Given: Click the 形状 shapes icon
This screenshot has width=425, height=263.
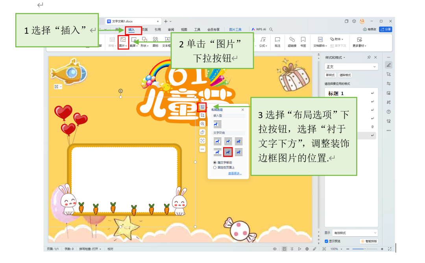Looking at the screenshot, I should pyautogui.click(x=144, y=40).
